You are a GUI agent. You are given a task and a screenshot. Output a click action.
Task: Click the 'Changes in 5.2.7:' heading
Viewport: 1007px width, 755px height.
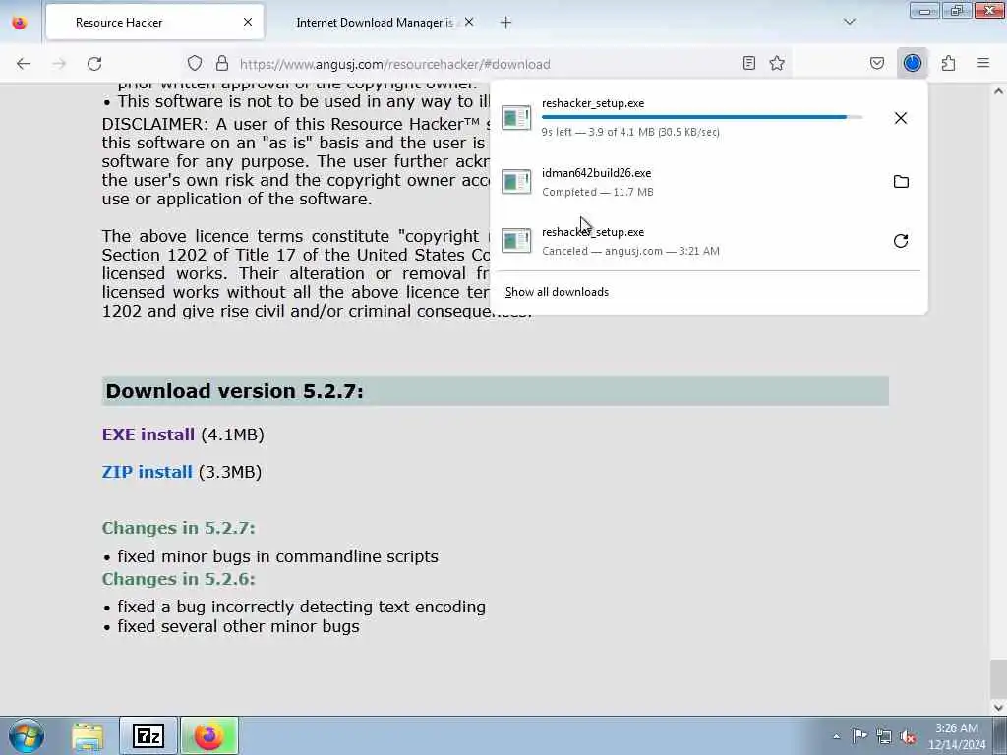[179, 528]
